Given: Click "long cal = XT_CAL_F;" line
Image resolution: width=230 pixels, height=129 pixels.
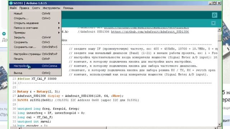Looking at the screenshot, I should (x=35, y=117).
